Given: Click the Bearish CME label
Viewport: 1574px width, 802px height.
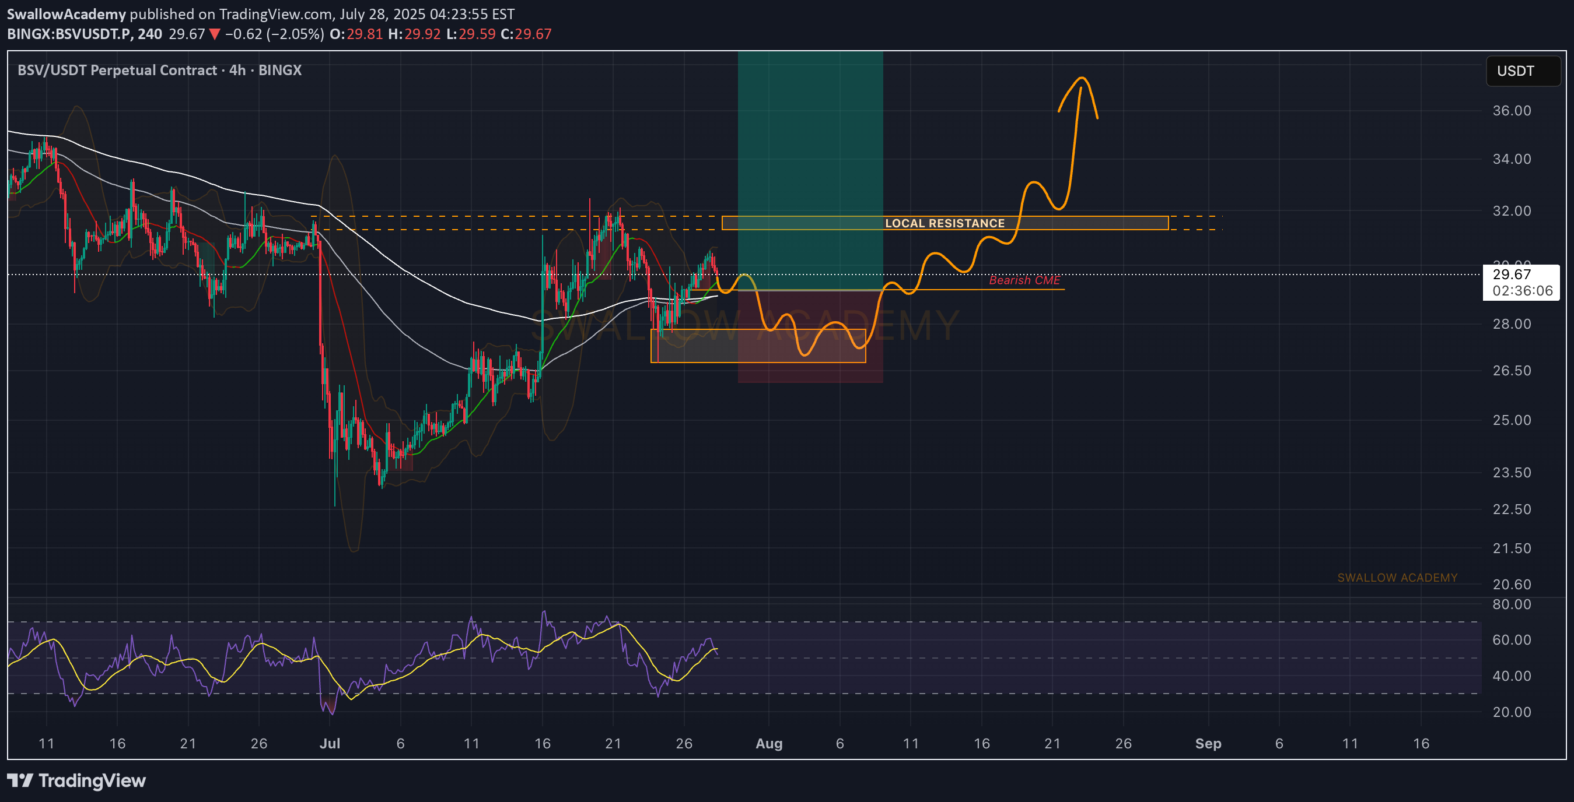Looking at the screenshot, I should [1024, 280].
